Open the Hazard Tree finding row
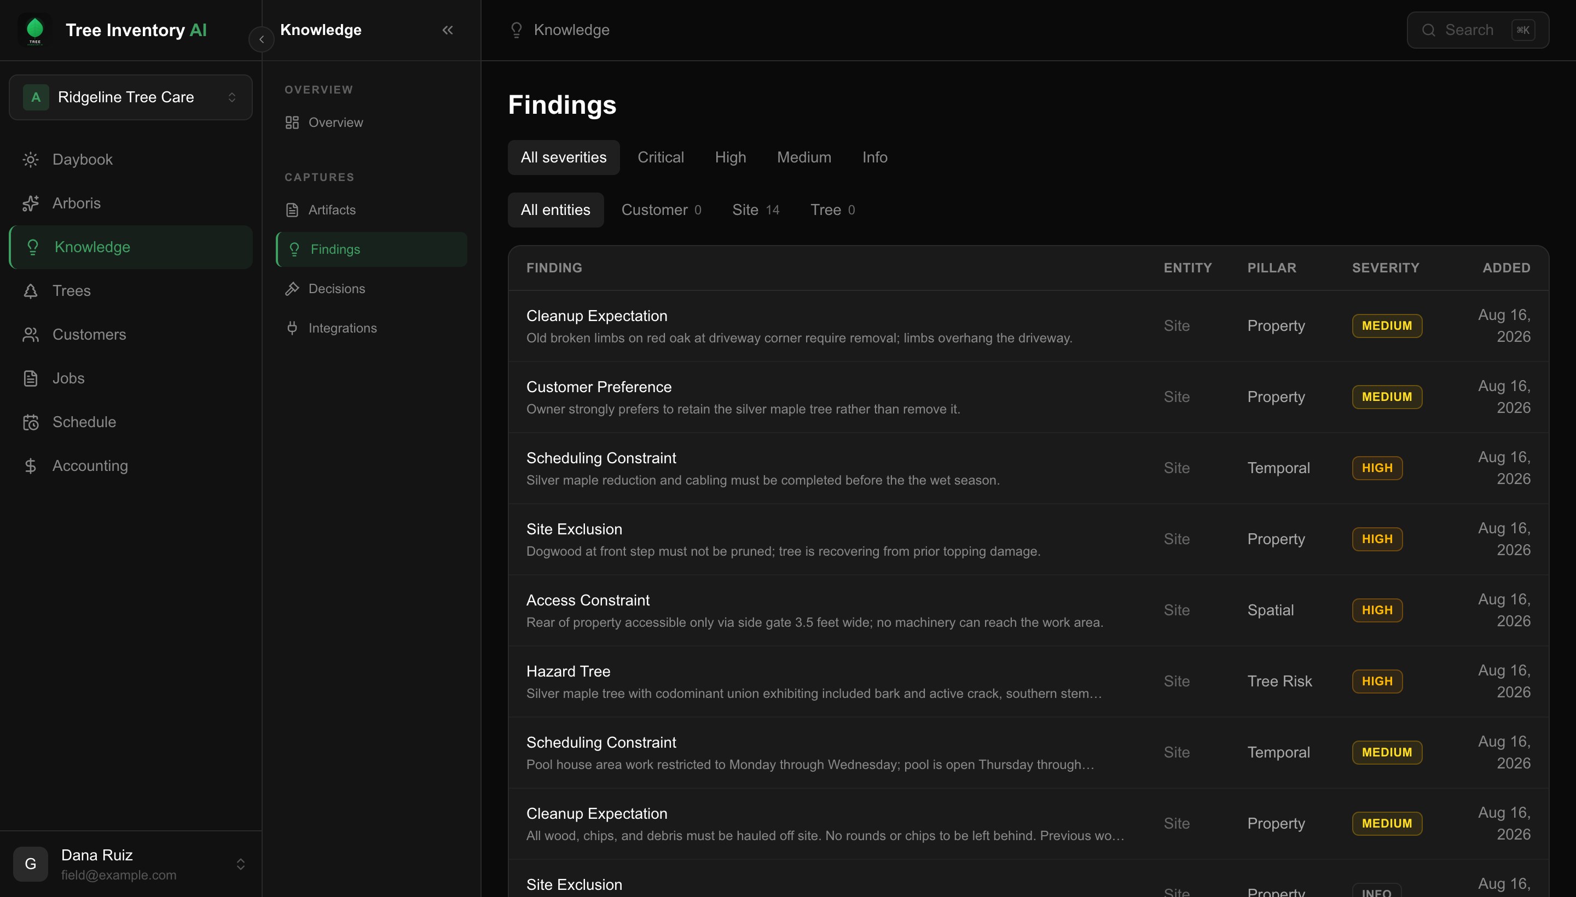This screenshot has height=897, width=1576. pyautogui.click(x=1028, y=682)
